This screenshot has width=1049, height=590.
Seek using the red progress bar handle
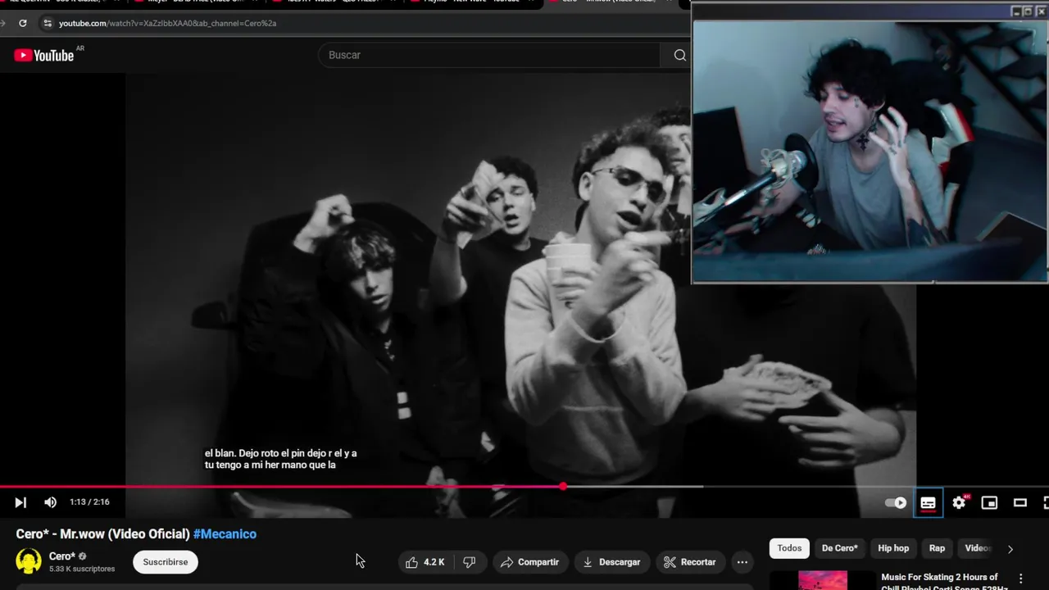coord(563,487)
